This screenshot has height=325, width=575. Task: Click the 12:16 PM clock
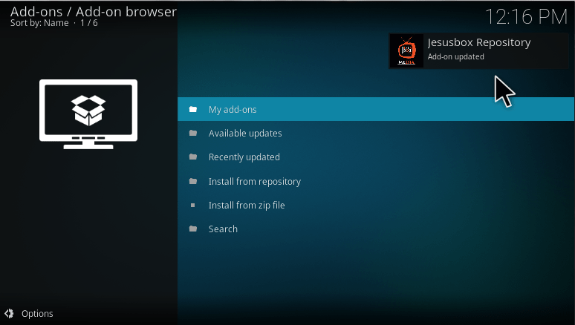(526, 16)
